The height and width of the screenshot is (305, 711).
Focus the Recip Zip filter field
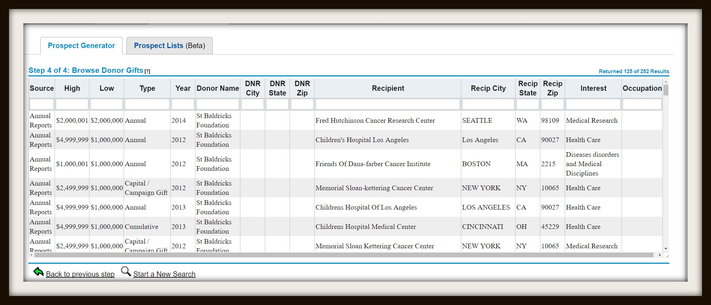point(553,104)
